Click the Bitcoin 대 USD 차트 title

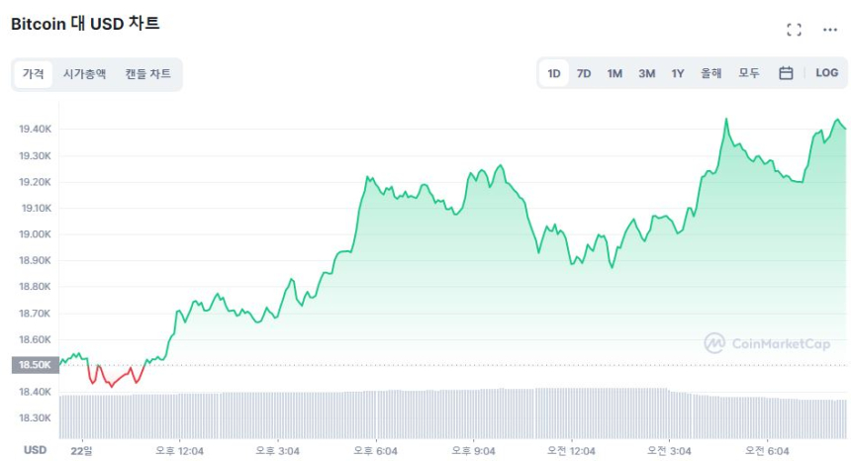(85, 24)
